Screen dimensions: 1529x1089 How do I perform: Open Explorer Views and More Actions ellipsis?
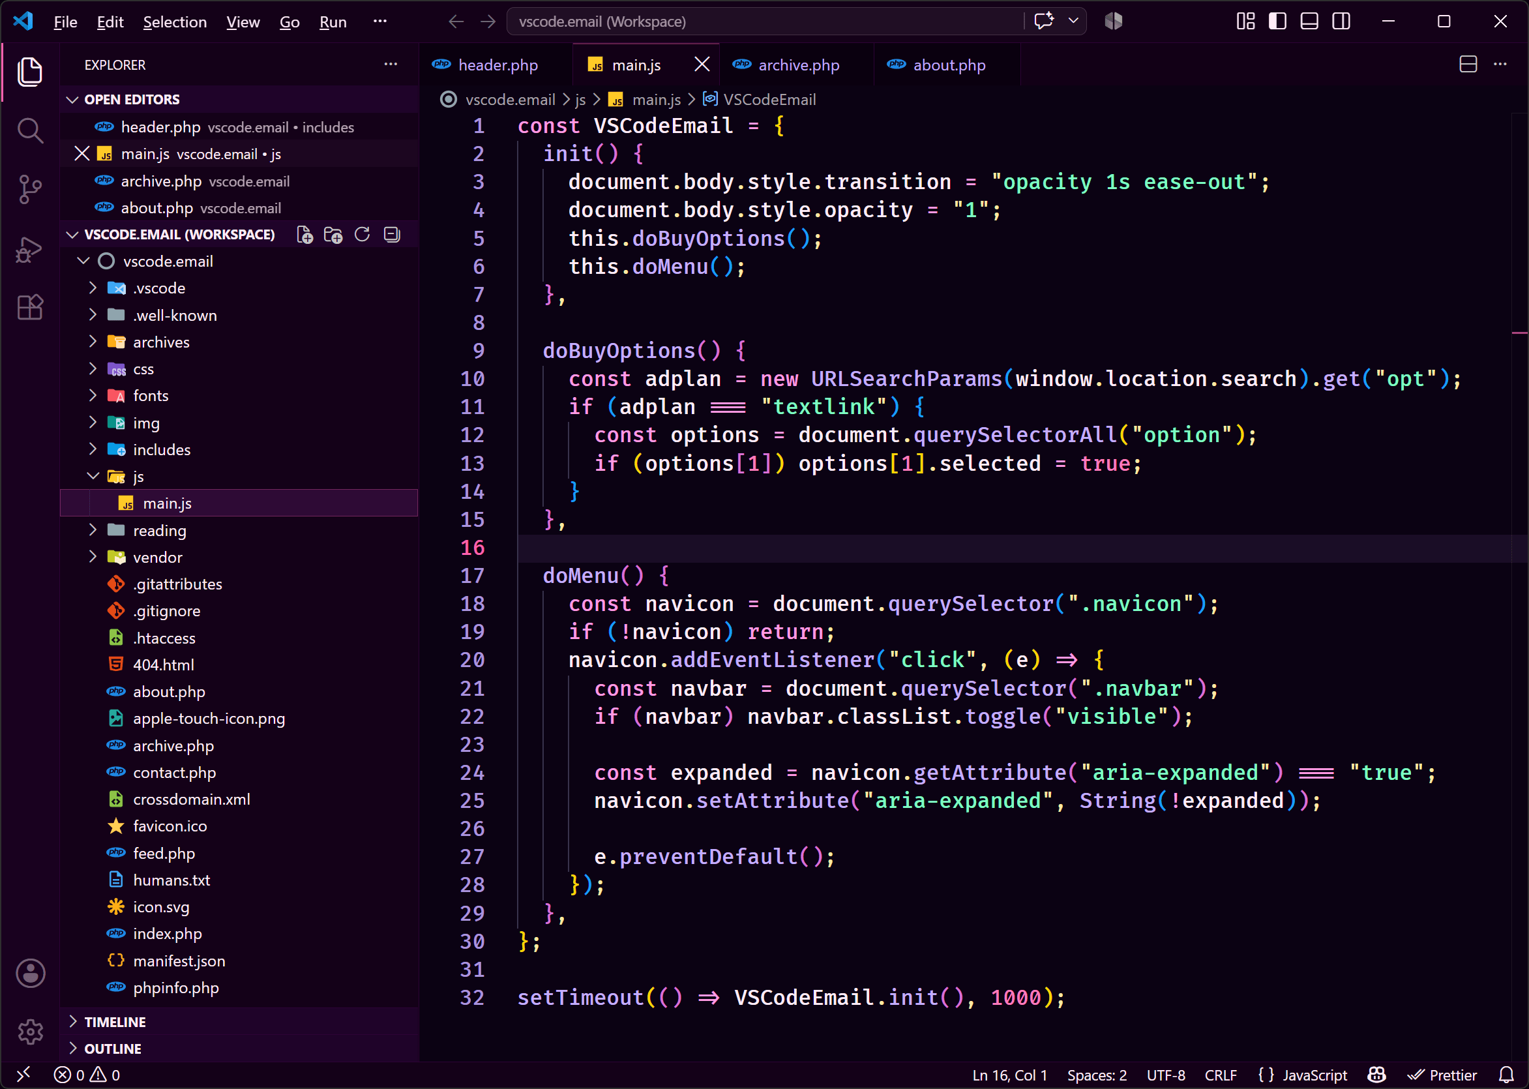pos(391,65)
